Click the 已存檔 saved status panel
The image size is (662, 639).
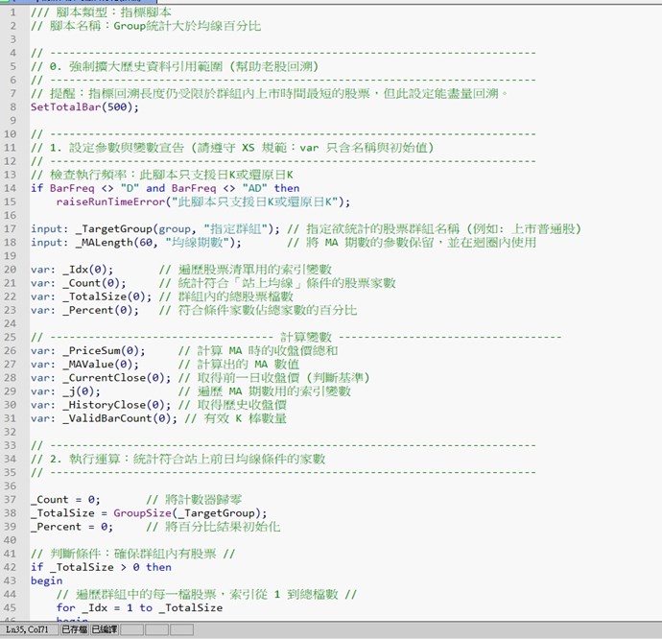[74, 629]
